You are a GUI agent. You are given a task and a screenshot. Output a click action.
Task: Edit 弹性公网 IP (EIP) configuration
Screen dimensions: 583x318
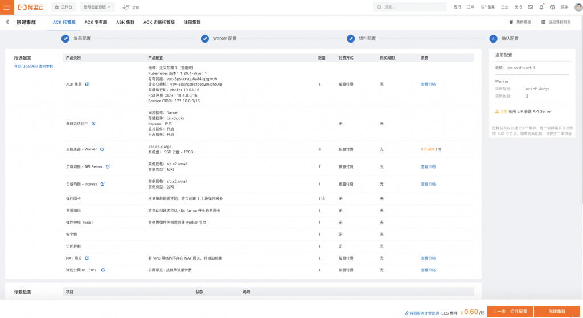(x=103, y=270)
